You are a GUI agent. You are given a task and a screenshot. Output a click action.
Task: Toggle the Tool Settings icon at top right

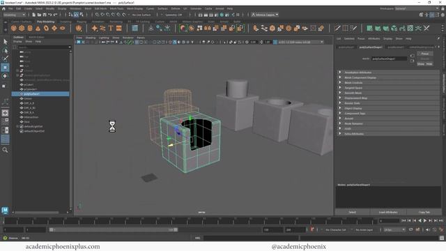pos(437,15)
